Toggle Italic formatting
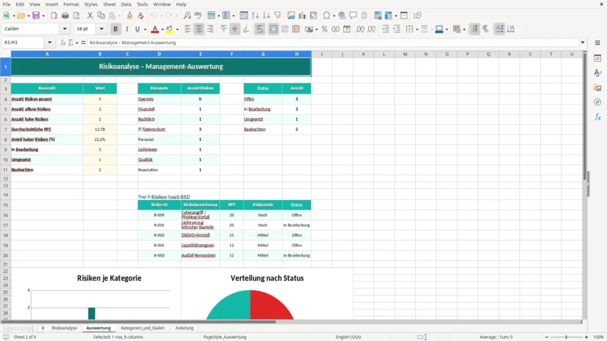Viewport: 607px width, 341px height. [127, 29]
